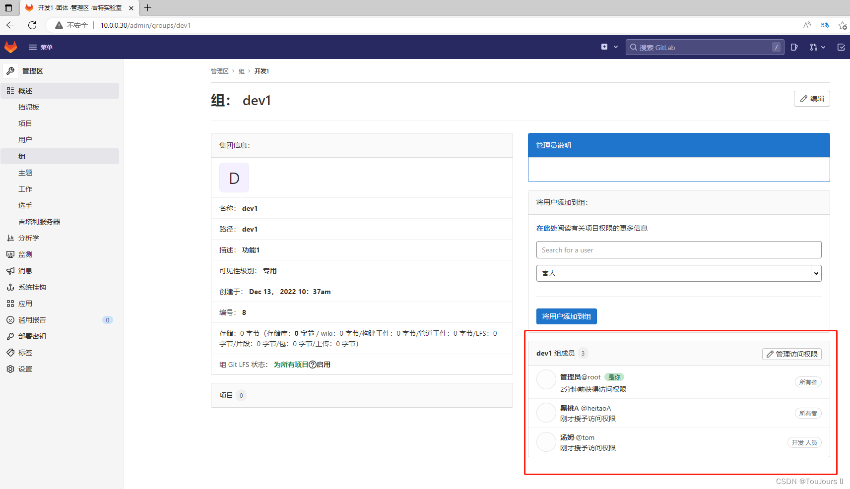Click the browser back arrow
Screen dimensions: 850x489
coord(10,25)
